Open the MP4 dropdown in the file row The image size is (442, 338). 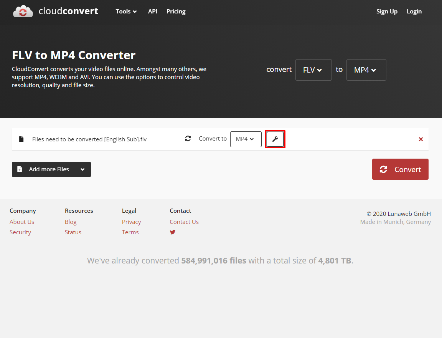point(246,139)
